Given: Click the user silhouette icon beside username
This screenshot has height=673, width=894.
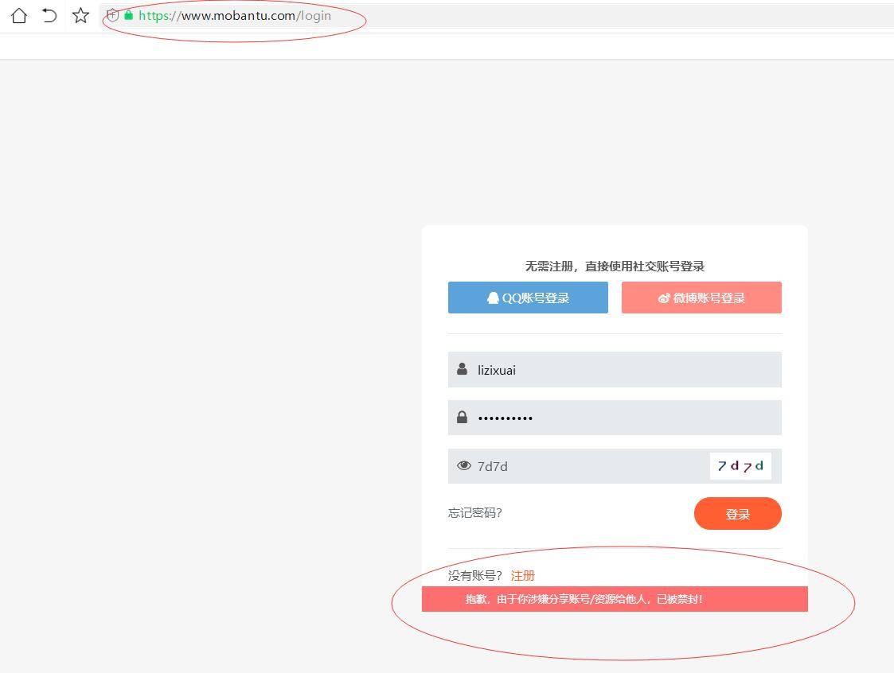Looking at the screenshot, I should pos(463,369).
